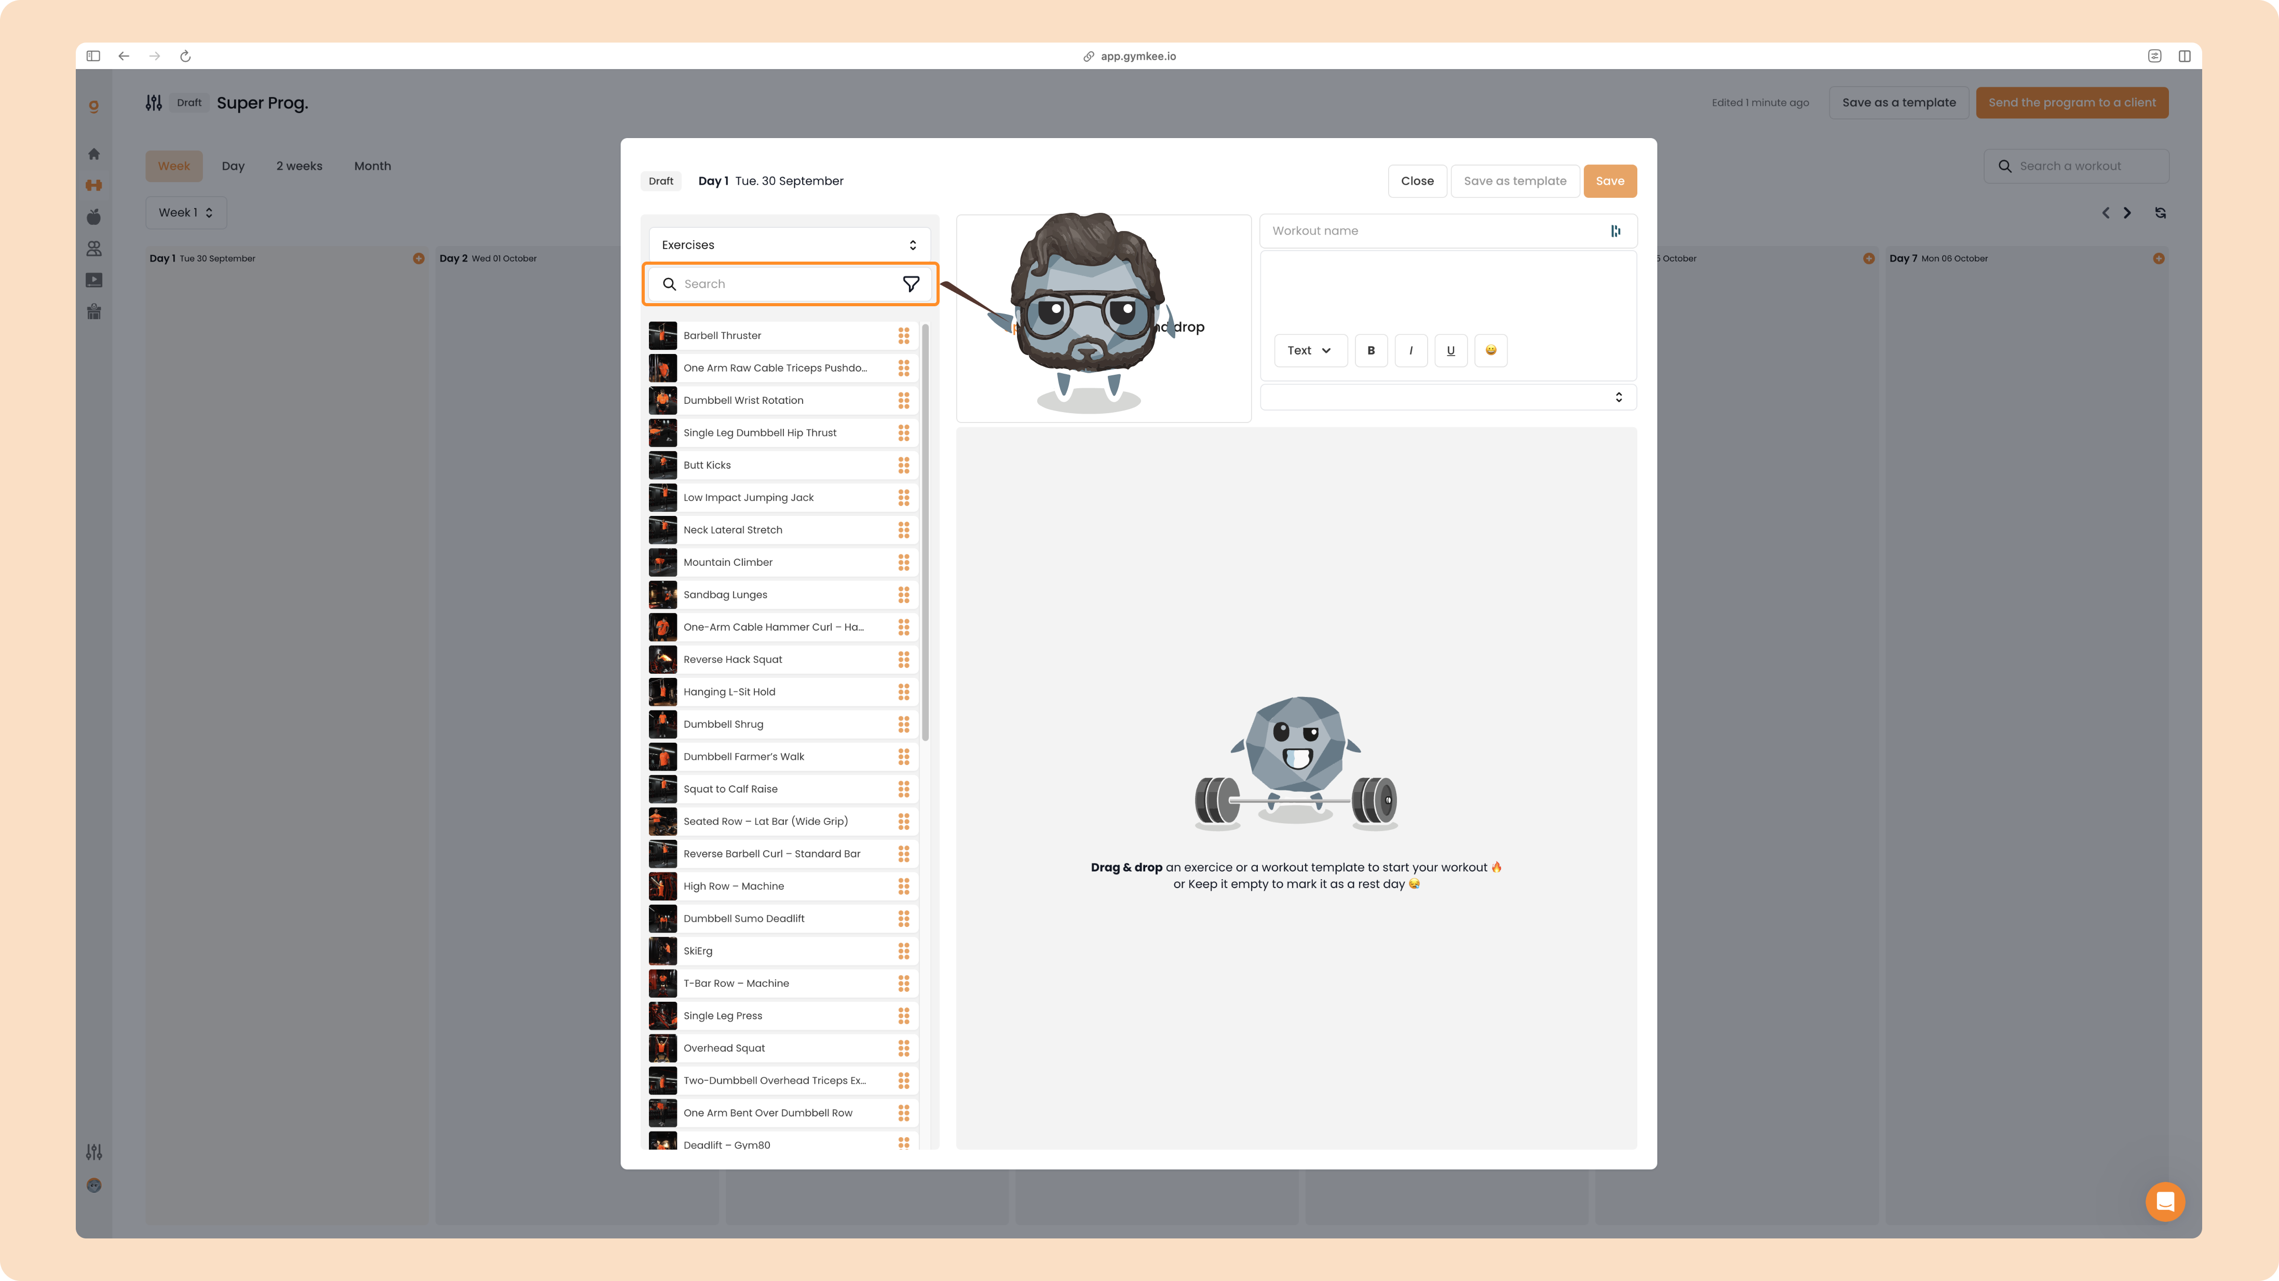Select the Neck Lateral Stretch exercise
Image resolution: width=2279 pixels, height=1281 pixels.
tap(783, 530)
